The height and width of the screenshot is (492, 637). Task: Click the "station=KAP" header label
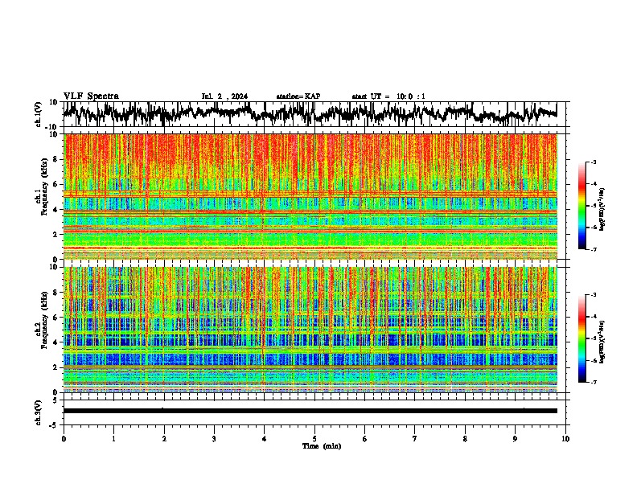(298, 96)
